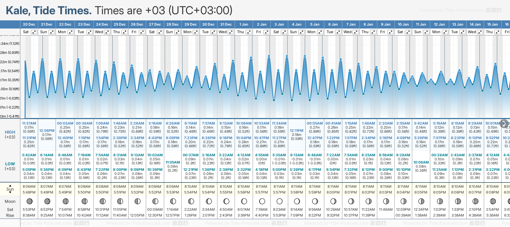Expand the Tue 30 Dec column
This screenshot has width=510, height=227.
[x=213, y=32]
